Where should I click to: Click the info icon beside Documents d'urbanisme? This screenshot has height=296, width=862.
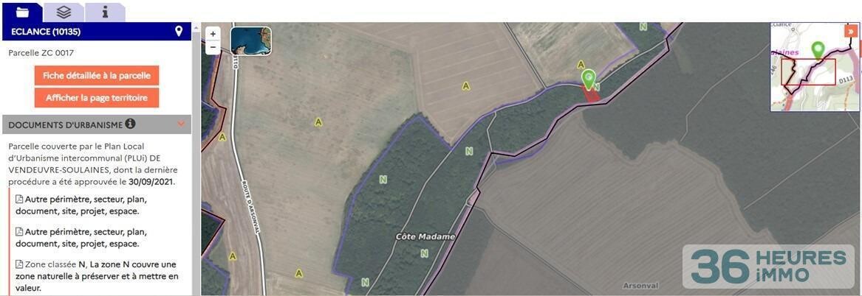pyautogui.click(x=130, y=124)
